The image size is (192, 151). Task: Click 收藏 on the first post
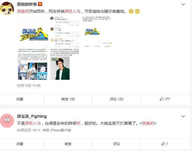(20, 99)
